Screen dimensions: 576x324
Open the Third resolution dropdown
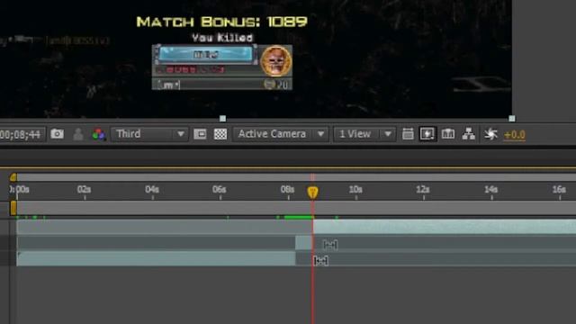coord(149,134)
